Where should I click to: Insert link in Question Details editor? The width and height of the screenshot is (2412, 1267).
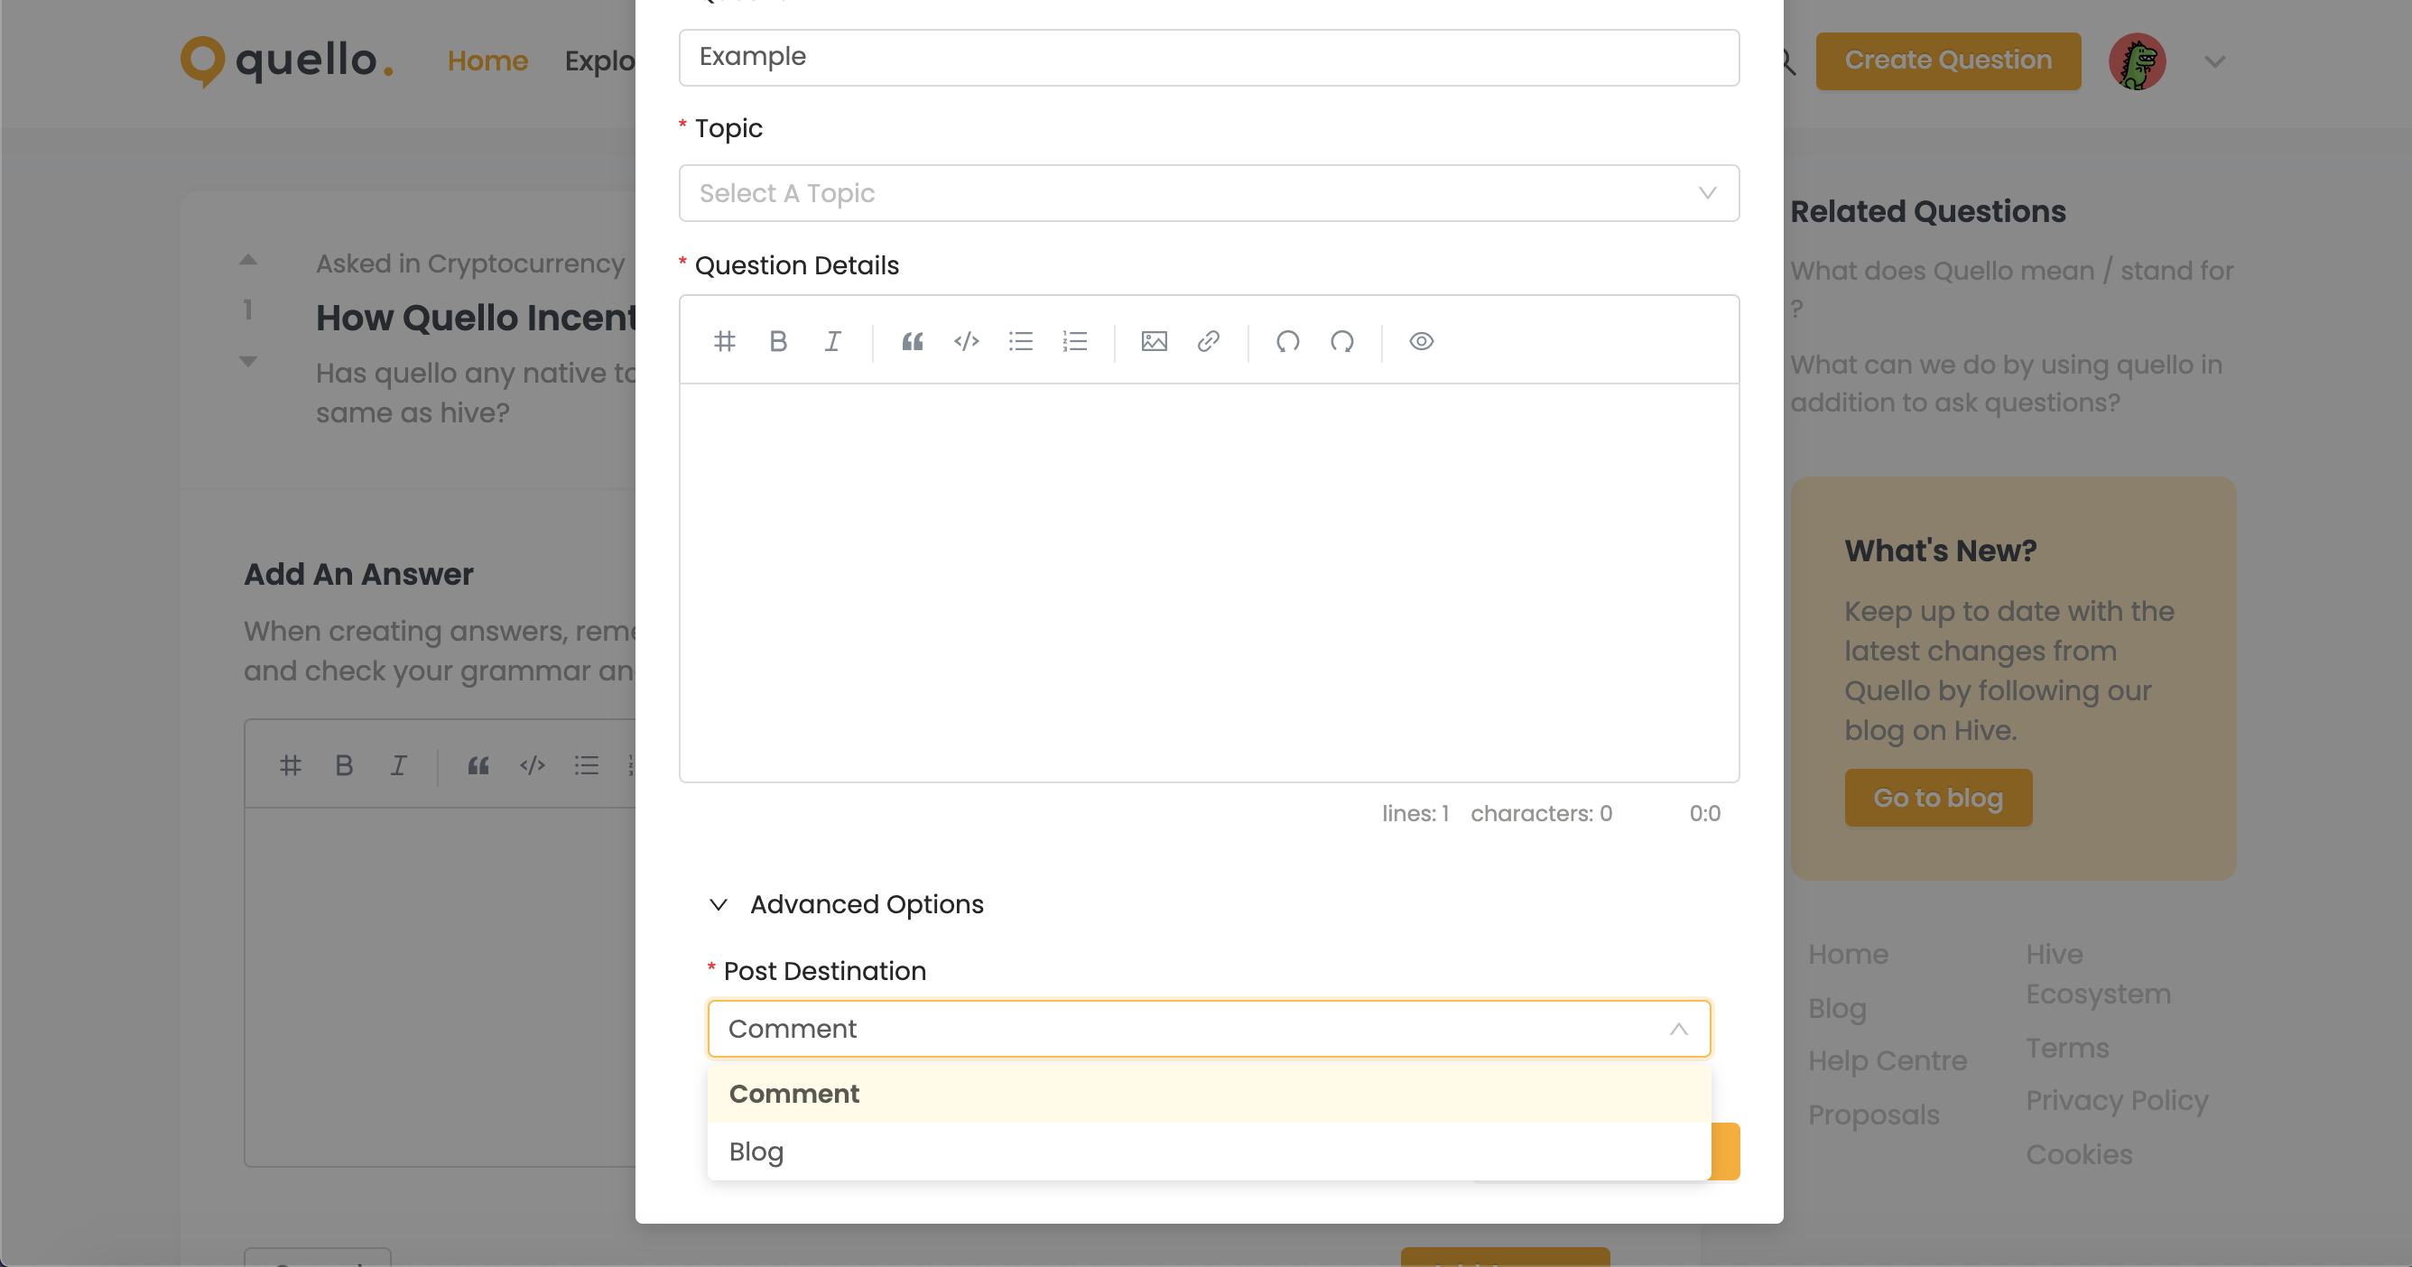pos(1208,341)
